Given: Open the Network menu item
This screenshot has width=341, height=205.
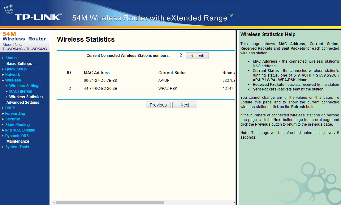Looking at the screenshot, I should (13, 75).
